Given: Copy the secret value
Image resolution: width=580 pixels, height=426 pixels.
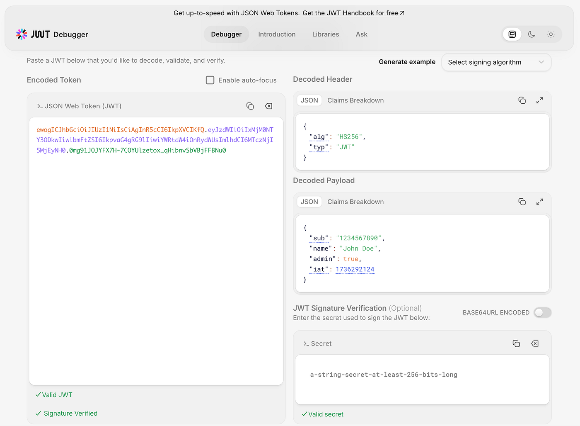Looking at the screenshot, I should (516, 343).
